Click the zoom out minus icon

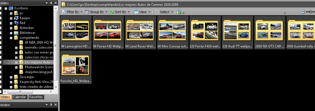click(x=303, y=12)
